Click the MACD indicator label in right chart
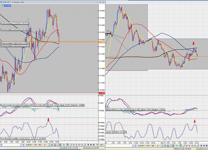The height and width of the screenshot is (150, 208). [135, 109]
